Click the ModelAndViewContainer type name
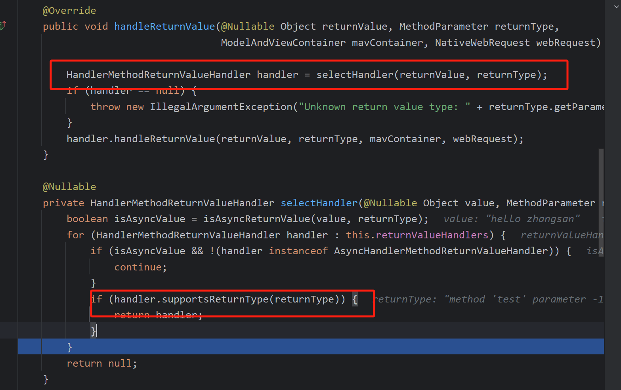Image resolution: width=621 pixels, height=390 pixels. pyautogui.click(x=283, y=43)
